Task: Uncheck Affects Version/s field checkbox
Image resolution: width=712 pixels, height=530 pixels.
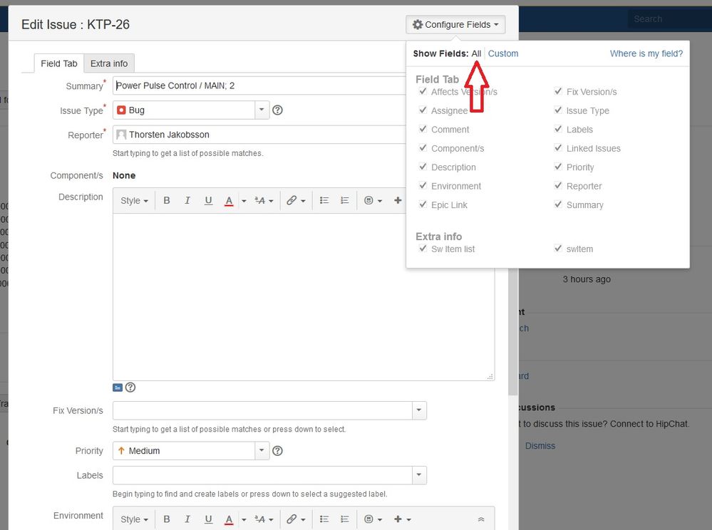Action: [x=423, y=91]
